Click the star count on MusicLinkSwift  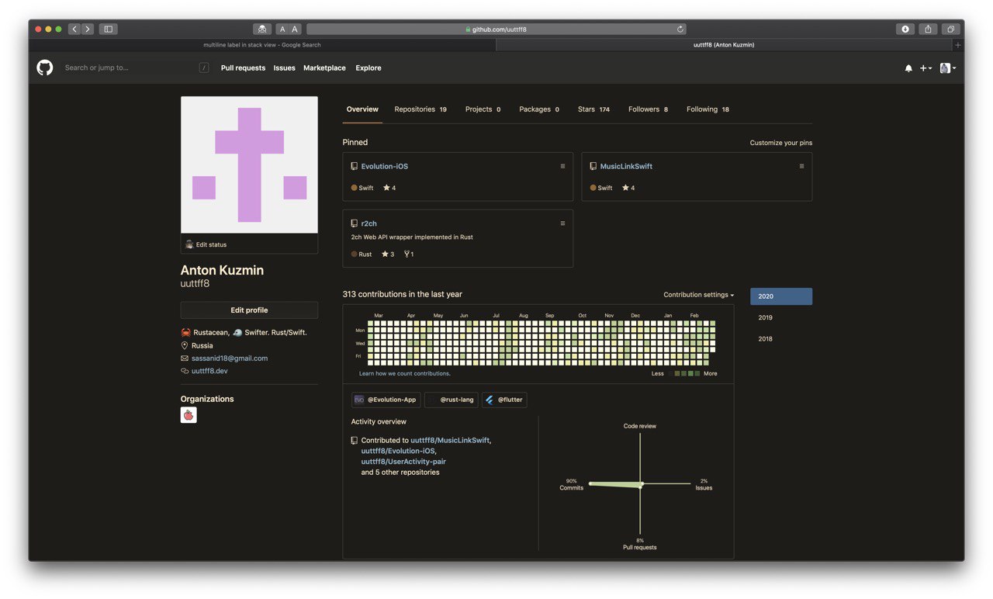pyautogui.click(x=628, y=188)
